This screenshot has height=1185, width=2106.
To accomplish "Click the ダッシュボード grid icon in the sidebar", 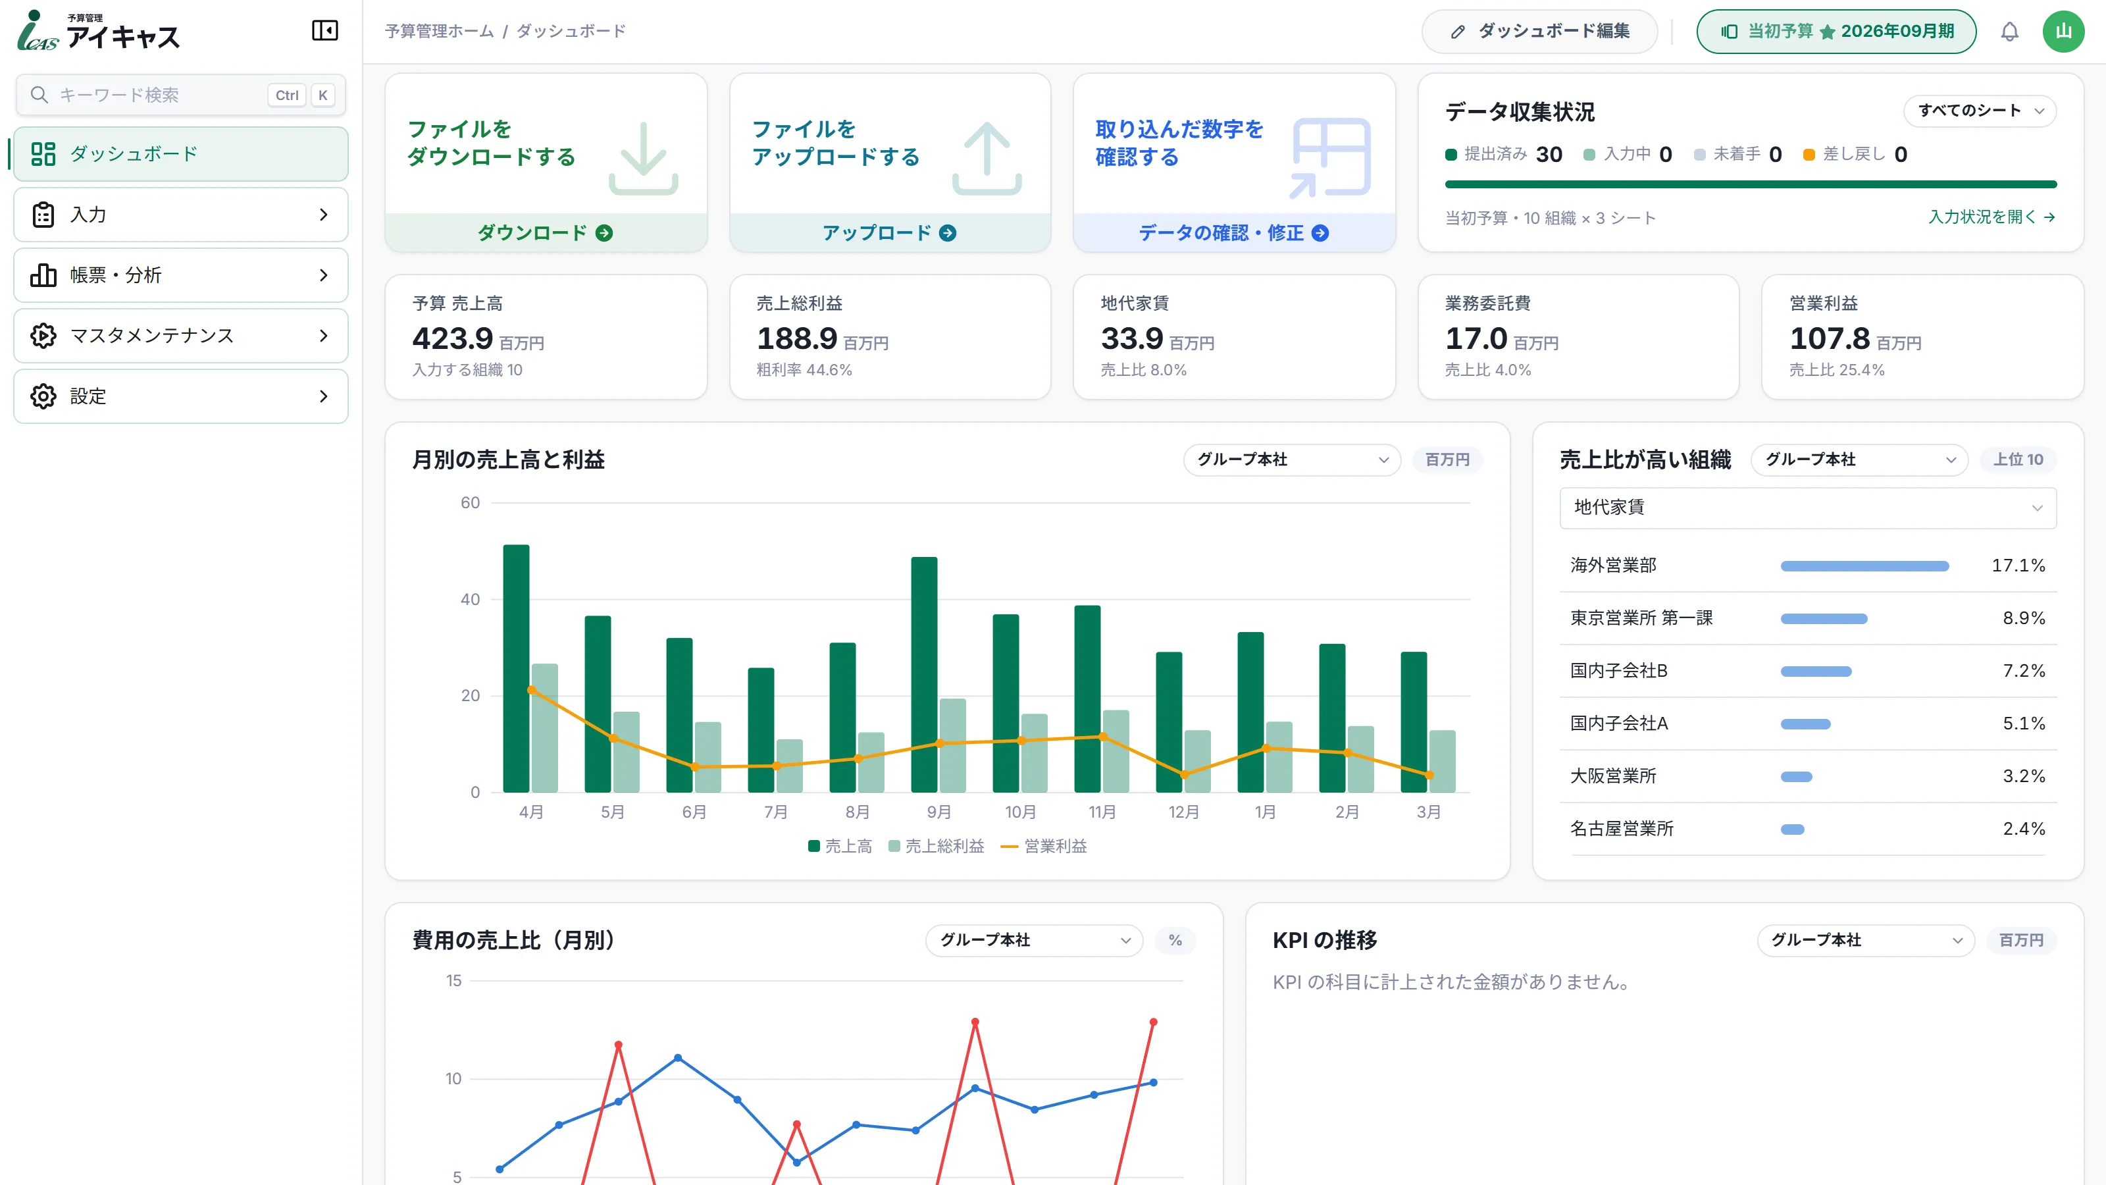I will 43,154.
